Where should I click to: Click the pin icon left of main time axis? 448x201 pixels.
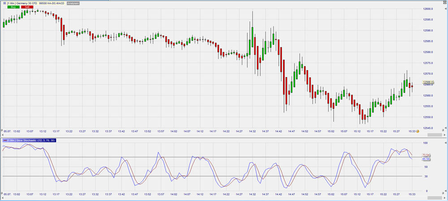click(2, 130)
